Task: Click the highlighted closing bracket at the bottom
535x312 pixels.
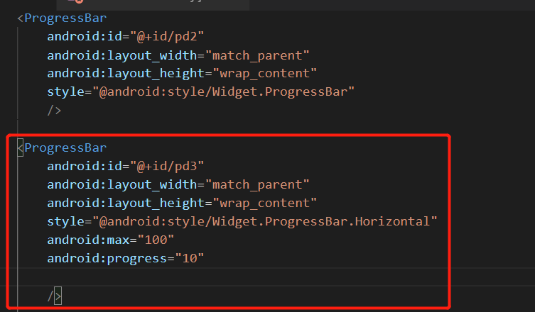Action: click(x=58, y=296)
